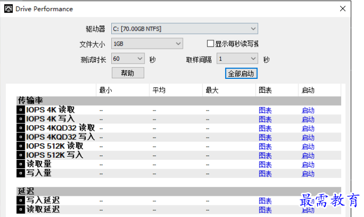
Task: Click the square icon beside IOPS 4KQD32 读取
Action: (x=21, y=128)
